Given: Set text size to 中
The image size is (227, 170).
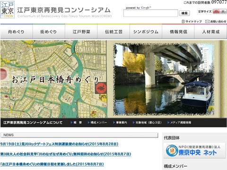Looking at the screenshot, I should [x=217, y=11].
